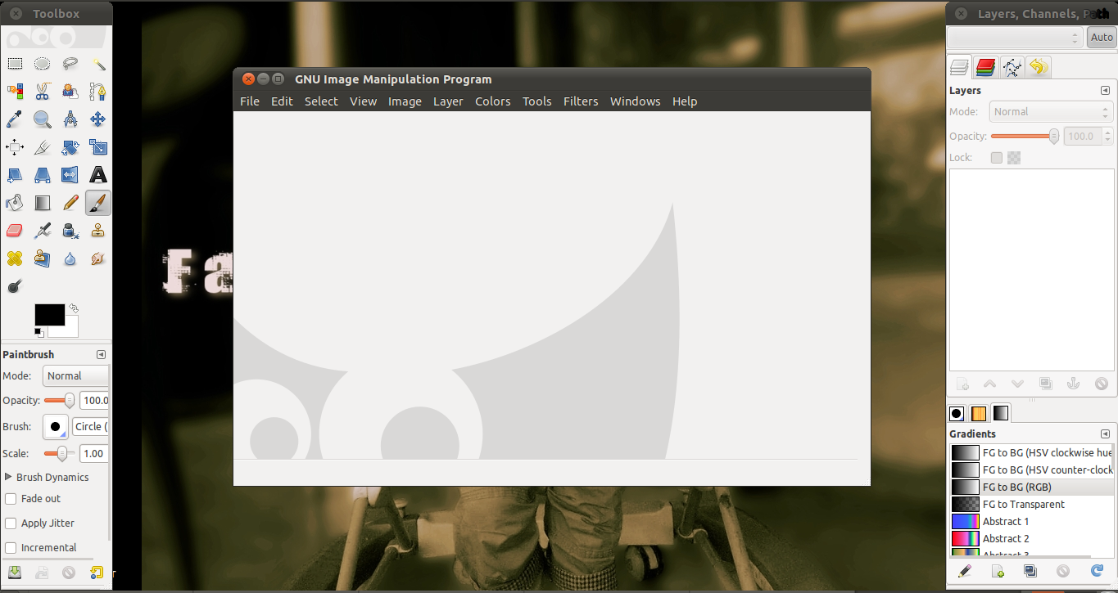Open the Undo History tab
This screenshot has width=1118, height=593.
(x=1038, y=66)
